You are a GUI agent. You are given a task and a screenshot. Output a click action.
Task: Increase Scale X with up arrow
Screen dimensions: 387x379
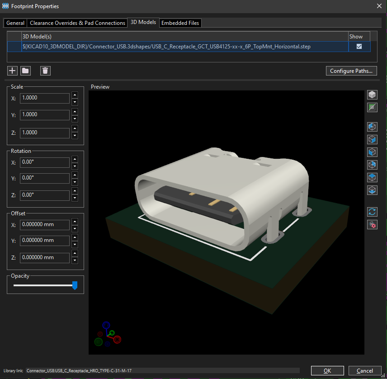pos(75,95)
